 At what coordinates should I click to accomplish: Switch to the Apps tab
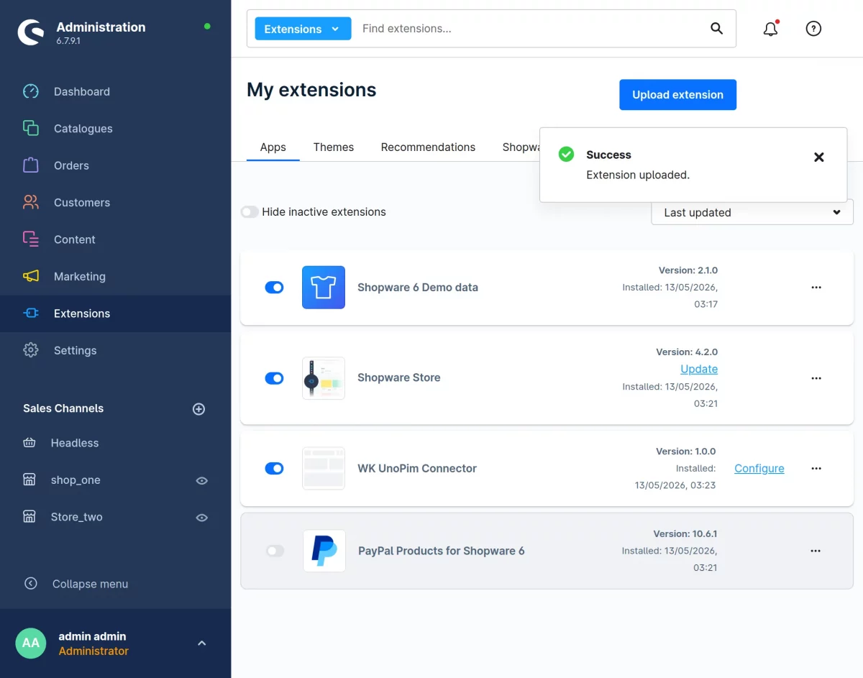pyautogui.click(x=273, y=147)
